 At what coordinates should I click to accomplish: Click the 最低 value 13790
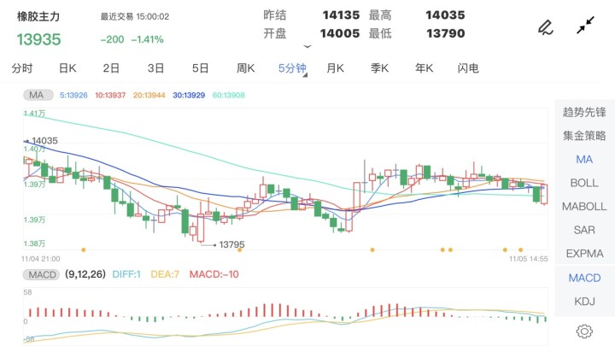click(x=446, y=33)
